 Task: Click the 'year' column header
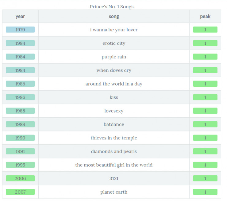tap(20, 17)
